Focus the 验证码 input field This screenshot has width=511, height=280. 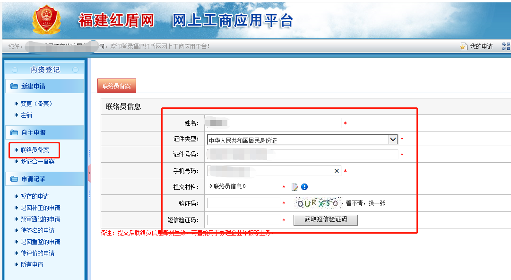[x=243, y=203]
